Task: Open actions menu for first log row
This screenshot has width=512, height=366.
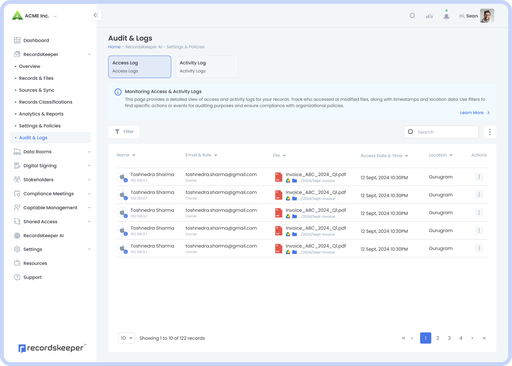Action: pos(479,177)
